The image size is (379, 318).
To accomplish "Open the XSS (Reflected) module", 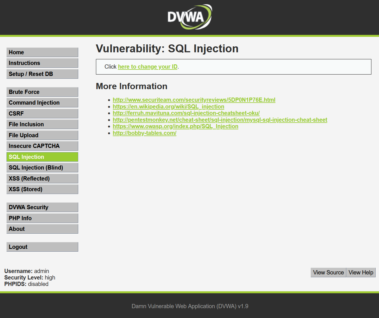I will [x=42, y=178].
